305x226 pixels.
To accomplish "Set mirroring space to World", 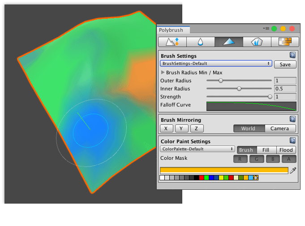I will pyautogui.click(x=249, y=128).
